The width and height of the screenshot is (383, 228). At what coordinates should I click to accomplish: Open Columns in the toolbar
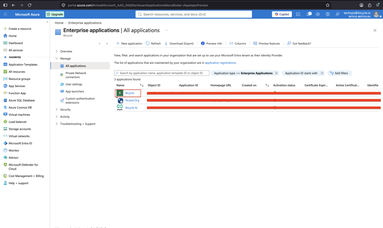(x=238, y=43)
